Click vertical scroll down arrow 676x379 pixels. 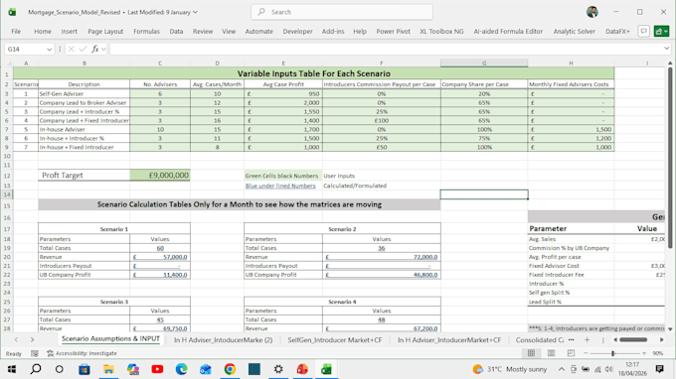tap(670, 329)
